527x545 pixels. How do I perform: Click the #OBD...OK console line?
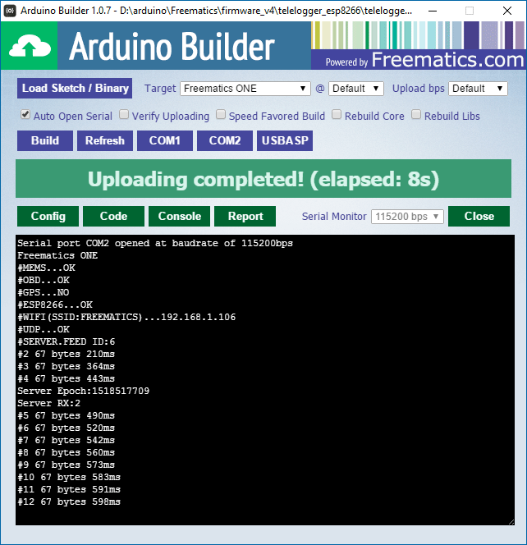point(44,280)
